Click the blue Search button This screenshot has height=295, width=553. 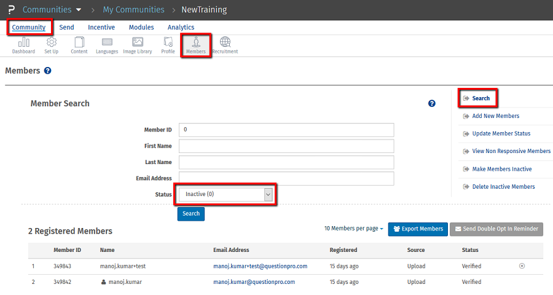[191, 214]
